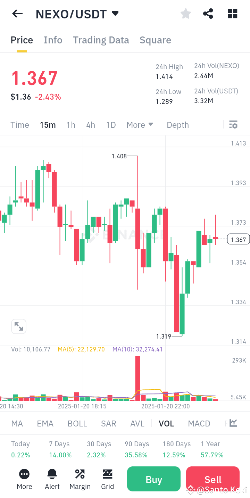The height and width of the screenshot is (498, 250).
Task: Open the Grid trading icon
Action: [108, 479]
